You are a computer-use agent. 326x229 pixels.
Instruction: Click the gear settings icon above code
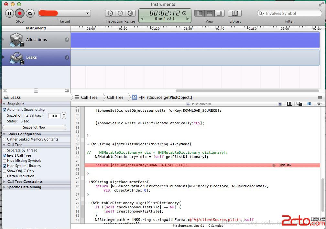[319, 104]
